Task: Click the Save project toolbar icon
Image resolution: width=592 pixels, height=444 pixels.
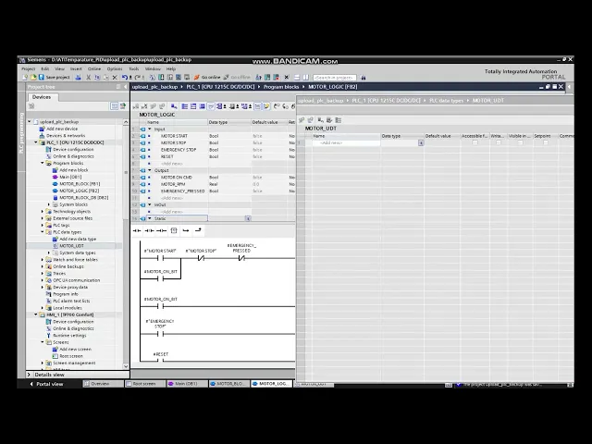Action: (42, 78)
